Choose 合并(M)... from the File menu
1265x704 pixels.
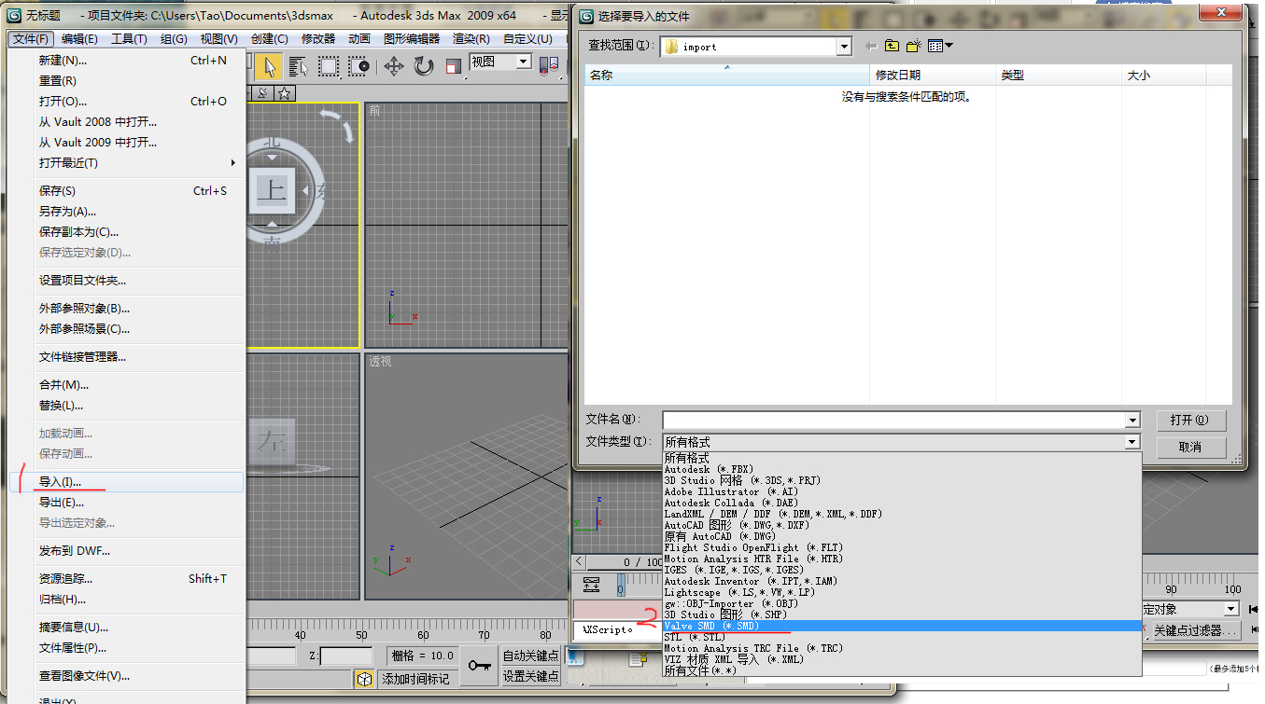point(63,384)
